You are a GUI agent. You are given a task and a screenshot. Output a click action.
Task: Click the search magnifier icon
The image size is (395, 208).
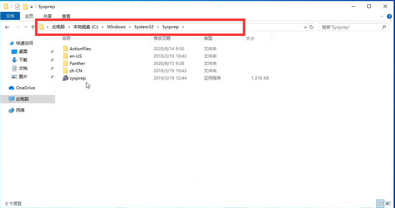(x=384, y=27)
